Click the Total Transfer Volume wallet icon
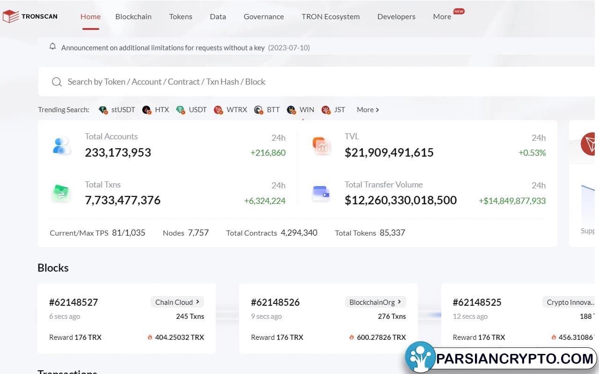 (321, 193)
